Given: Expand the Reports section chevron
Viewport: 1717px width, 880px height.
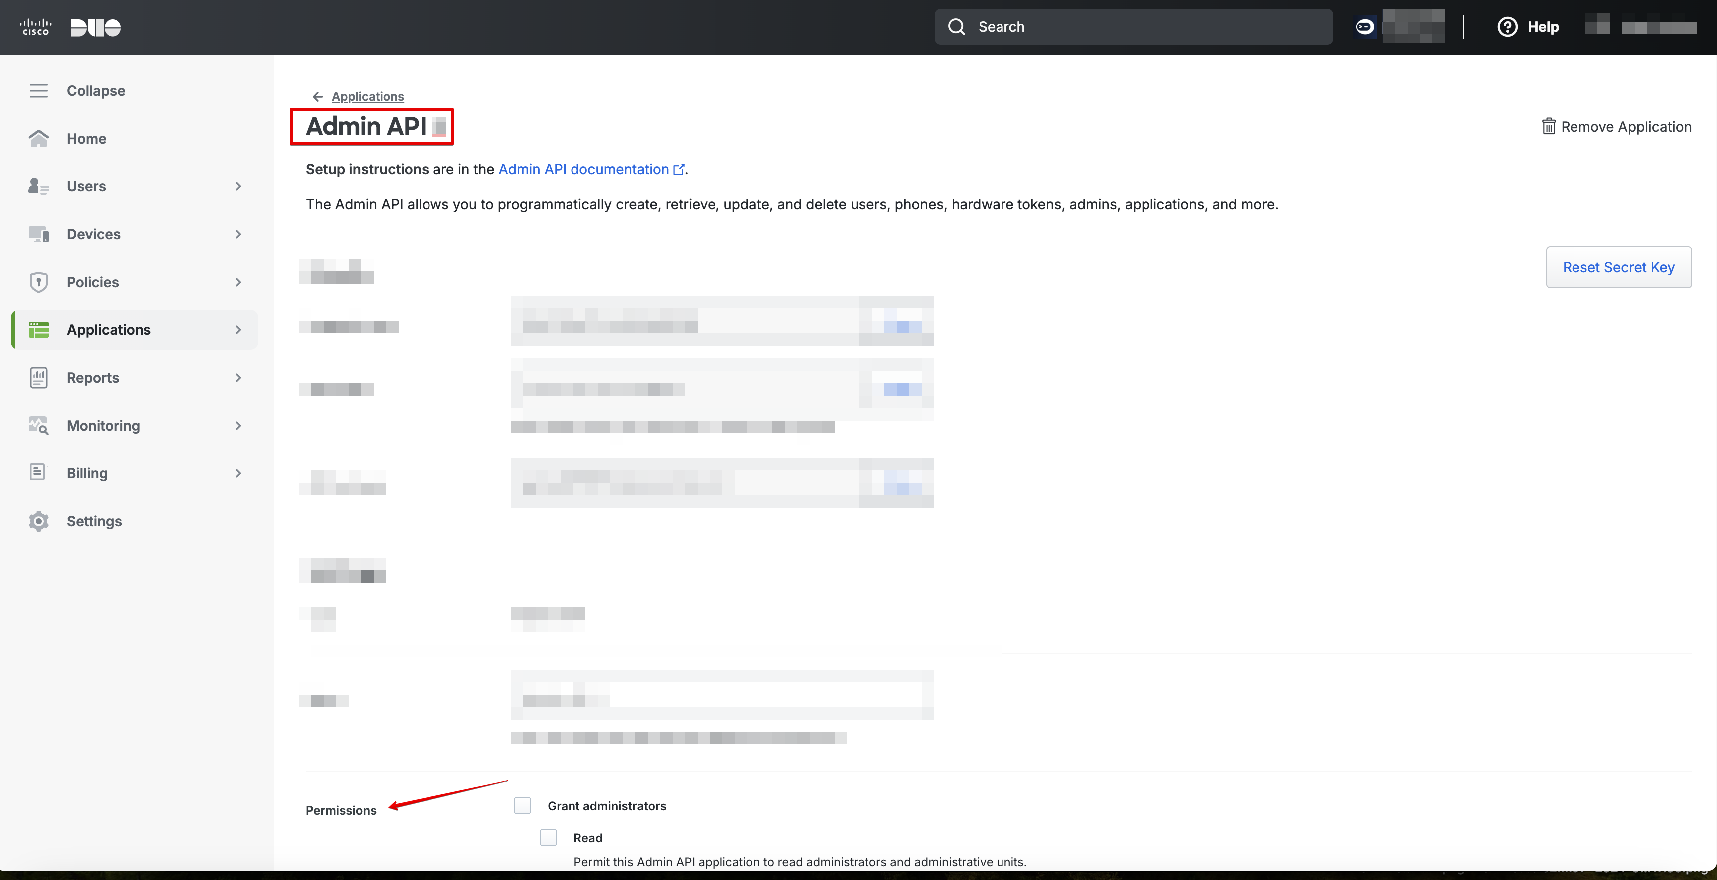Looking at the screenshot, I should 238,377.
